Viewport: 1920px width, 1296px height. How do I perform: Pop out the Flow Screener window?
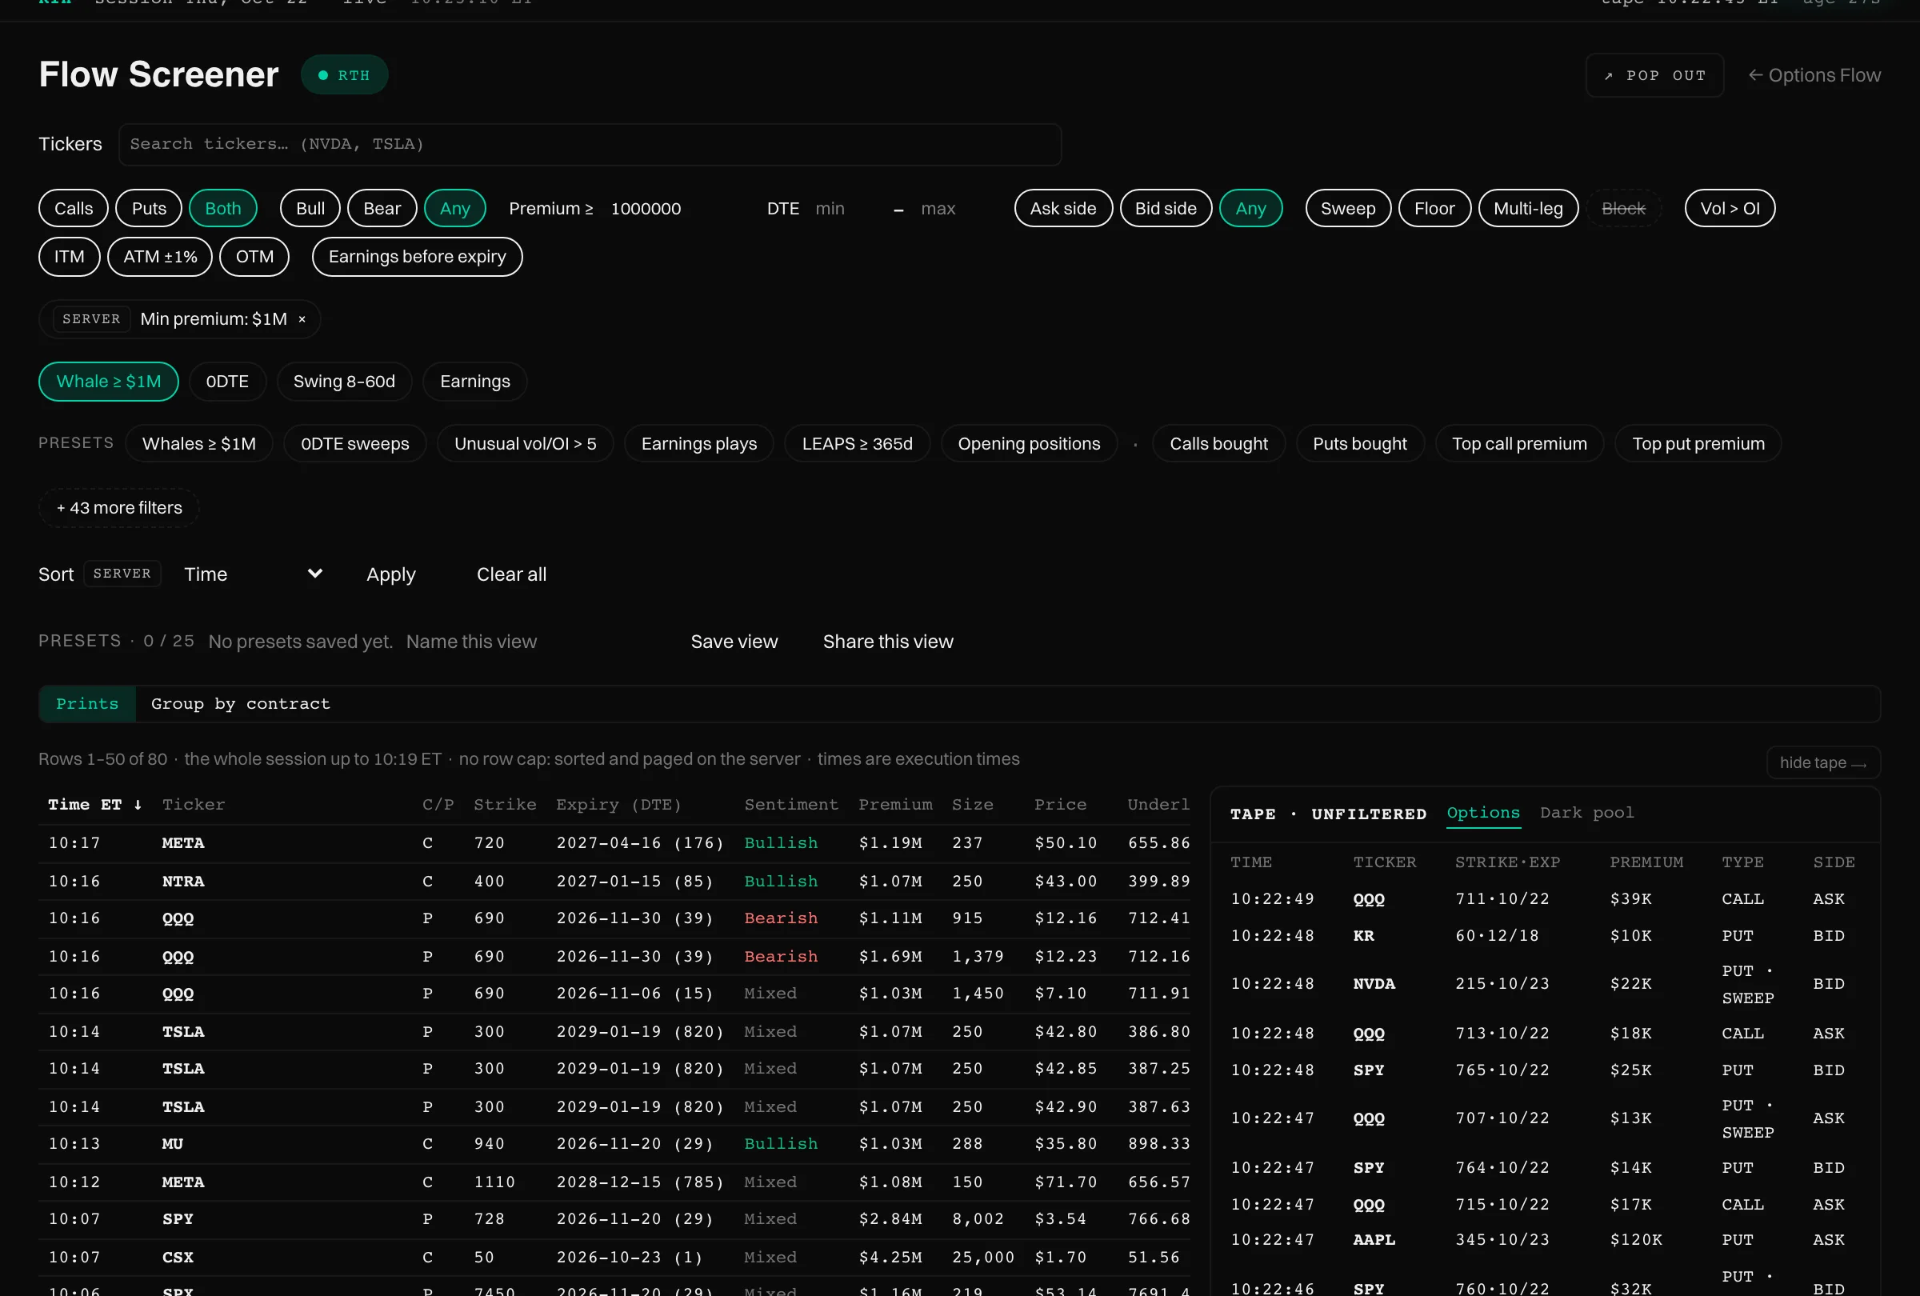coord(1654,75)
